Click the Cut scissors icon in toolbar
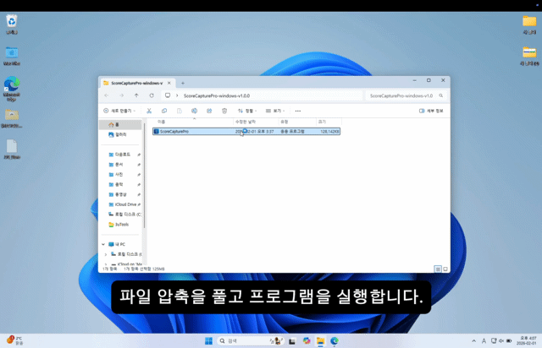The image size is (542, 348). 149,111
